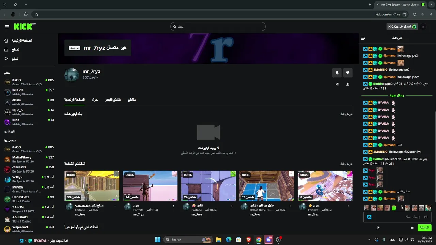Open volume control in system tray
Image resolution: width=436 pixels, height=245 pixels.
pyautogui.click(x=407, y=240)
